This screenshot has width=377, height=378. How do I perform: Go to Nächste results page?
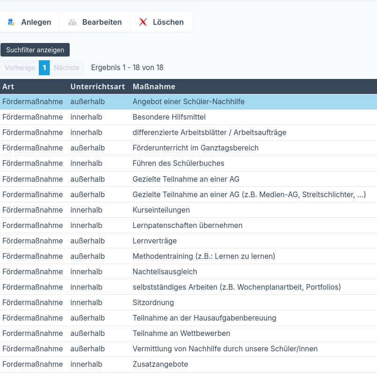coord(66,68)
